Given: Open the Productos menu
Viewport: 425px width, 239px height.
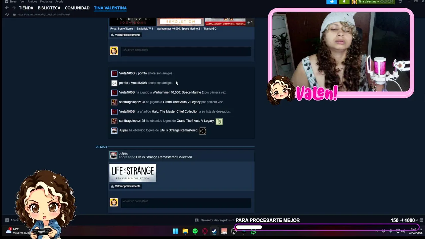Looking at the screenshot, I should 46,2.
